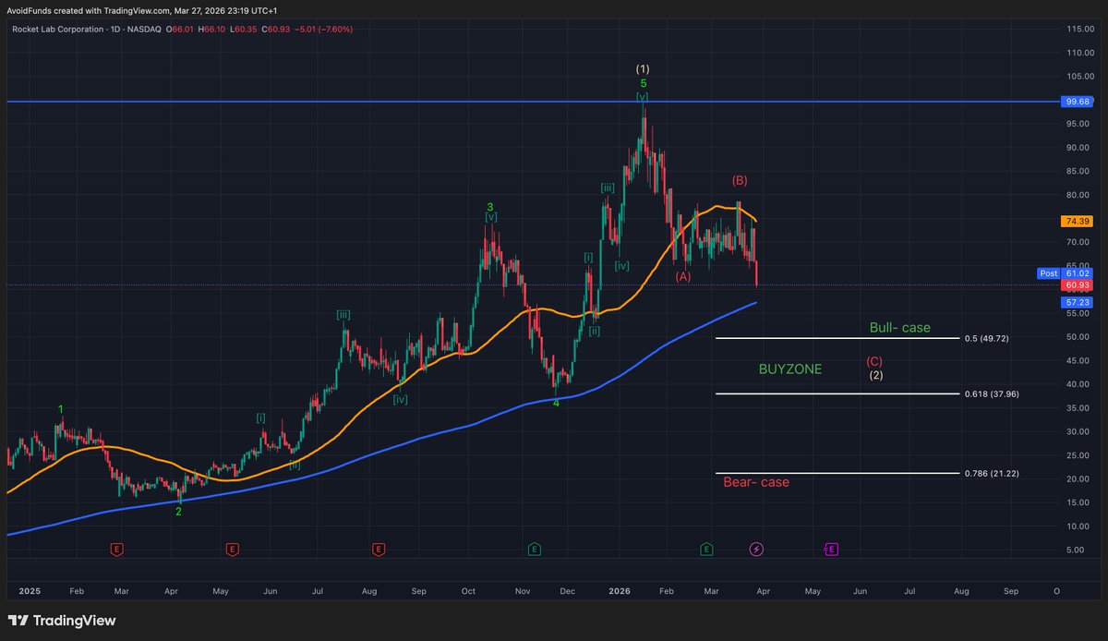Select the 0.786 Fibonacci level line
The height and width of the screenshot is (641, 1108).
coord(837,473)
